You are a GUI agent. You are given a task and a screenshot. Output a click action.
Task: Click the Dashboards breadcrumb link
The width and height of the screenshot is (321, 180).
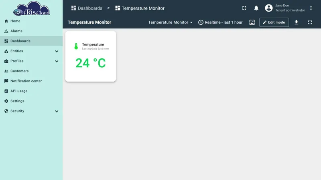(87, 8)
